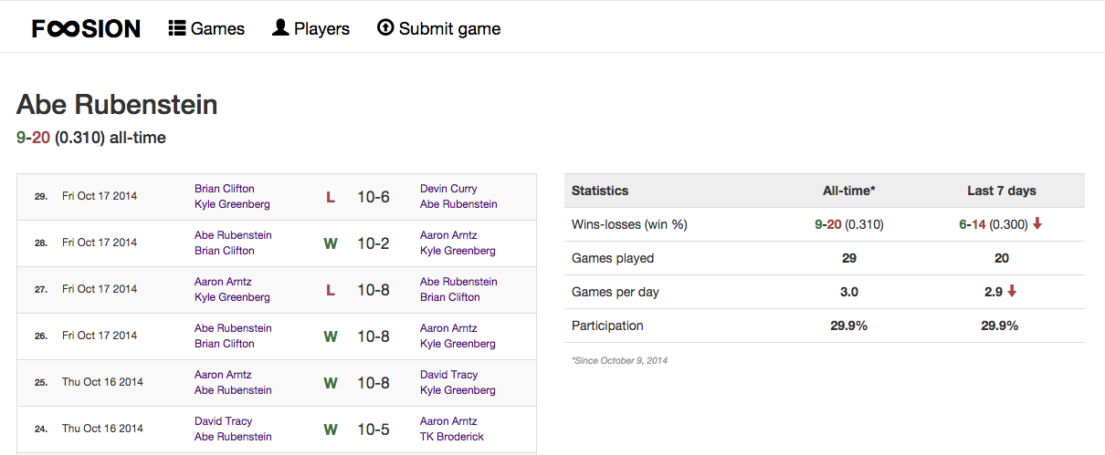Click David Tracy in game 25
The image size is (1105, 455).
click(448, 375)
